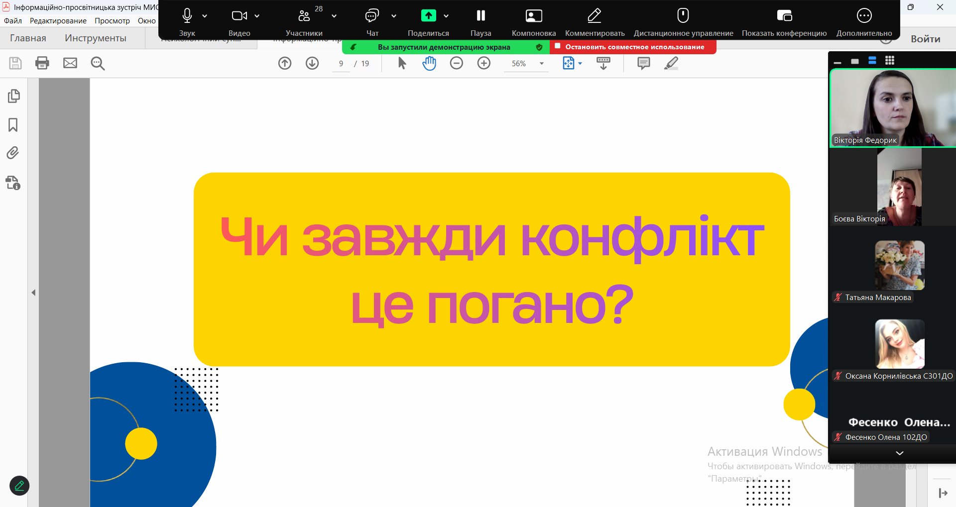
Task: Click the page number field showing 9
Action: pyautogui.click(x=341, y=64)
